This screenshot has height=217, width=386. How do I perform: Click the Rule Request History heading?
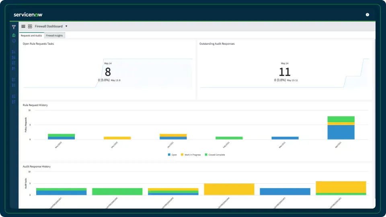coord(35,105)
